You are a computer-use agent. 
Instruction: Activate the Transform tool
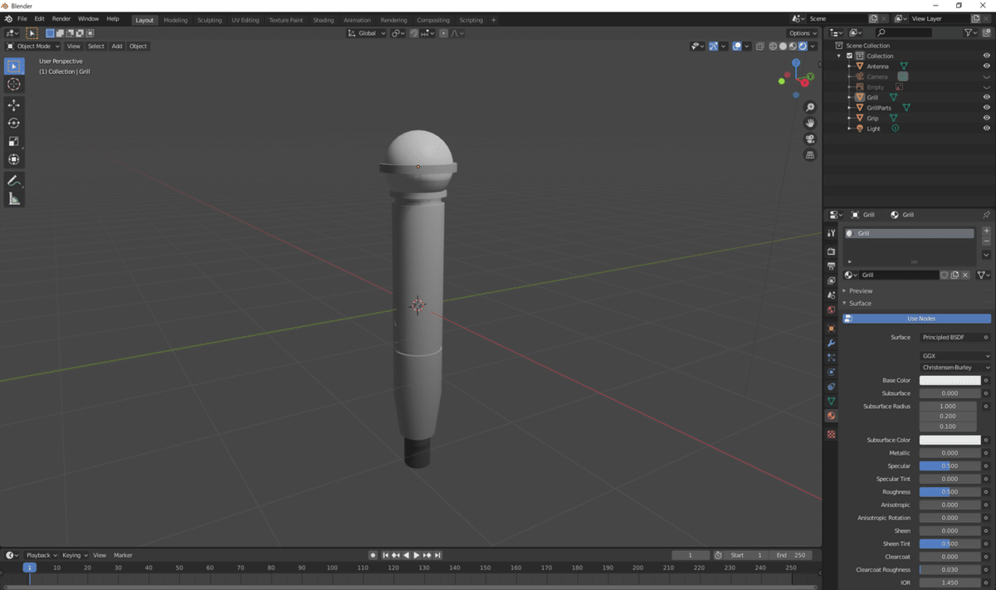click(x=14, y=159)
